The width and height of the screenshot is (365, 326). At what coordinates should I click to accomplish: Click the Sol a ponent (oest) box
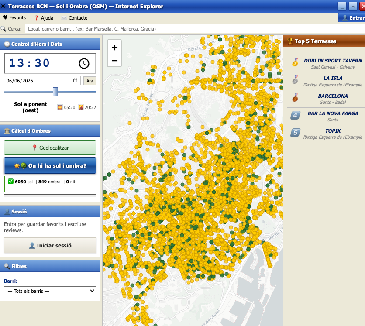pyautogui.click(x=31, y=107)
